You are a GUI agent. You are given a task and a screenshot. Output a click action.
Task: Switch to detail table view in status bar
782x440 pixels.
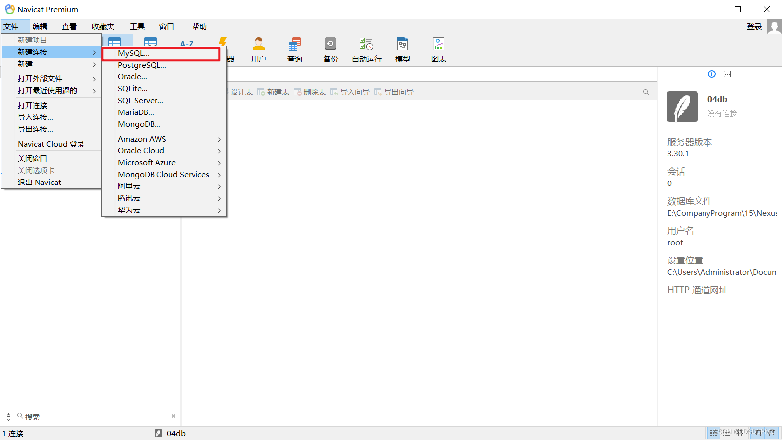pyautogui.click(x=739, y=433)
